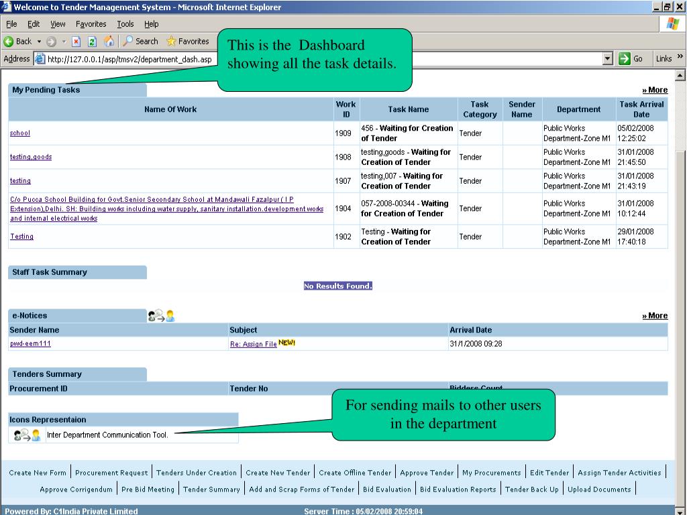Open the capitalized 'Testing' work link
687x515 pixels.
click(21, 237)
